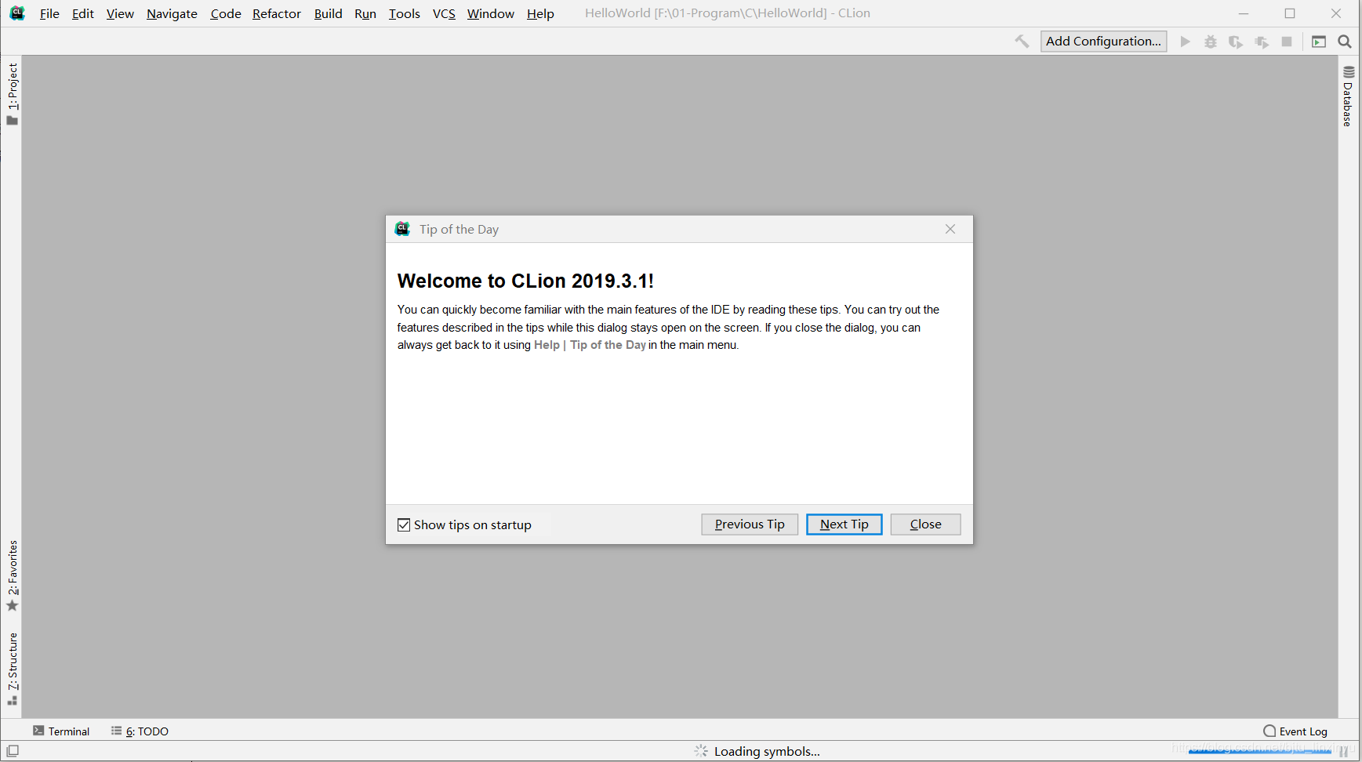
Task: Open the VCS menu
Action: pyautogui.click(x=444, y=13)
